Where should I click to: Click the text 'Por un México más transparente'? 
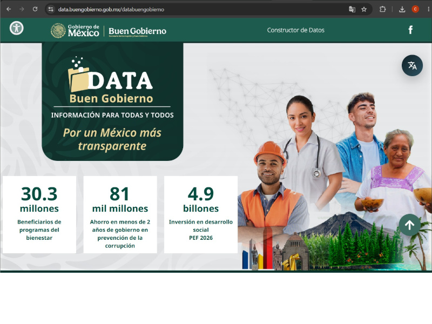[x=112, y=139]
